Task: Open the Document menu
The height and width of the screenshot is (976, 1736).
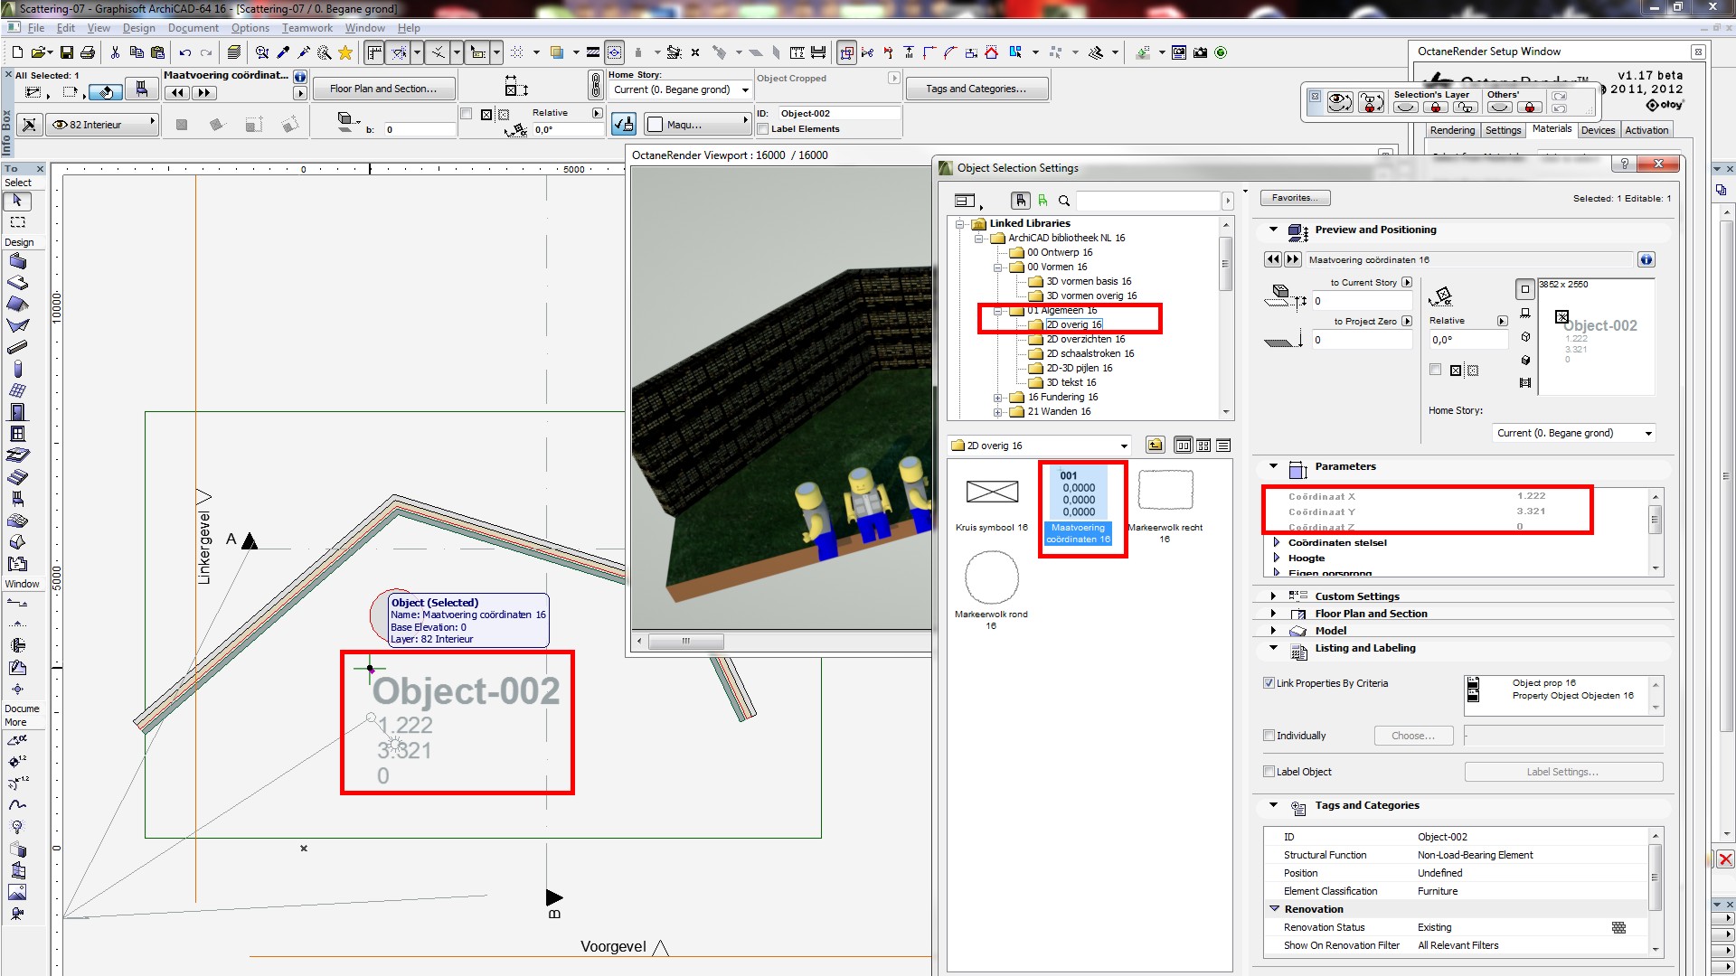Action: (193, 28)
